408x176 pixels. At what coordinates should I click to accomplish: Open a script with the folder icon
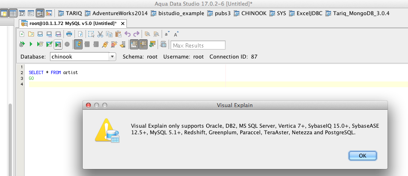[x=31, y=34]
